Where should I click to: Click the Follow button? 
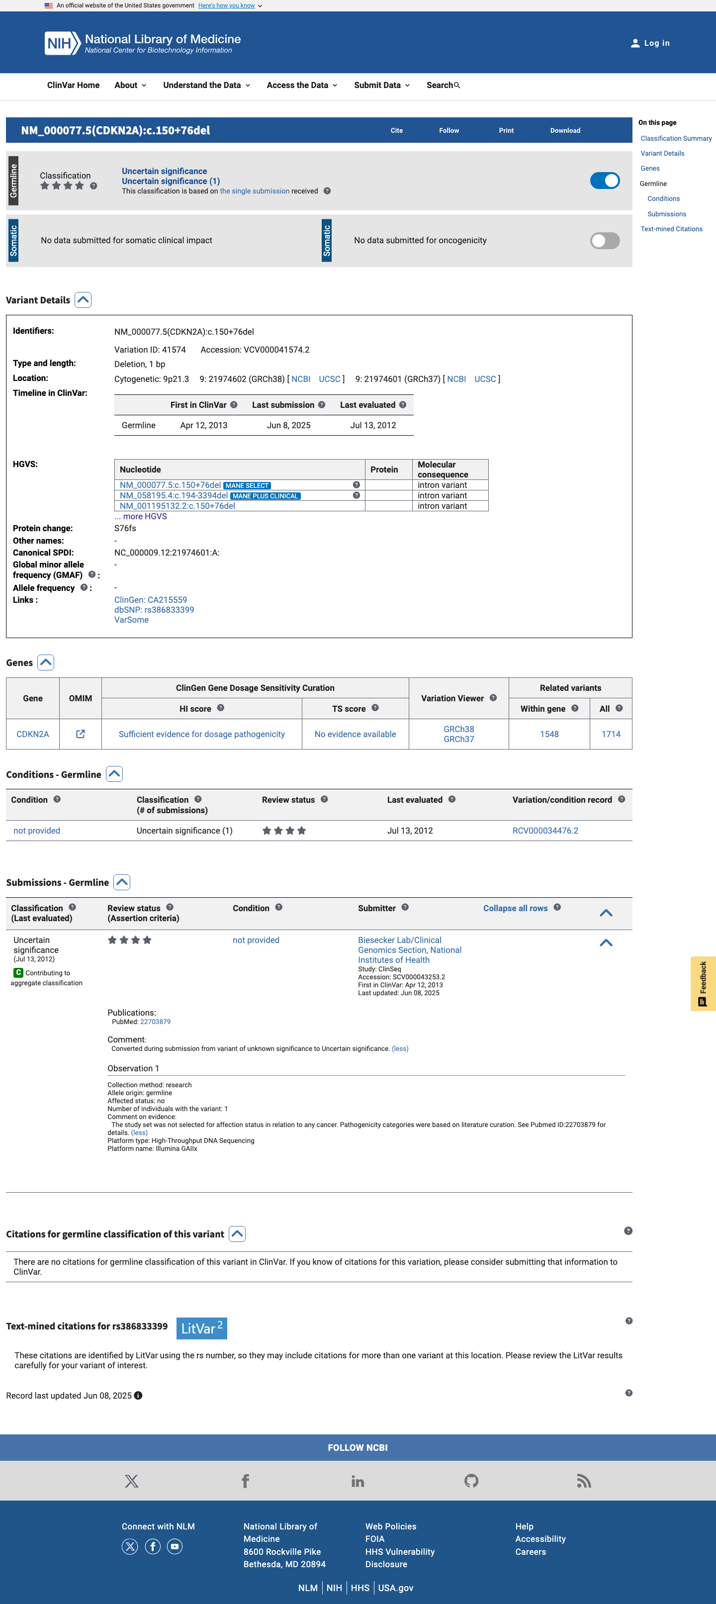(449, 131)
